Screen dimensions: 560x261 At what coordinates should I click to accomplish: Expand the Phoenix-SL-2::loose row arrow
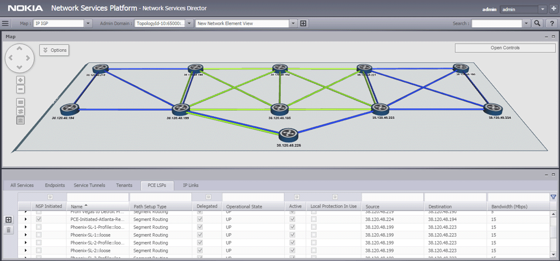pos(26,251)
